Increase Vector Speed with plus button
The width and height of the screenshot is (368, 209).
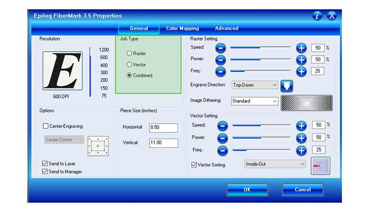tap(301, 126)
